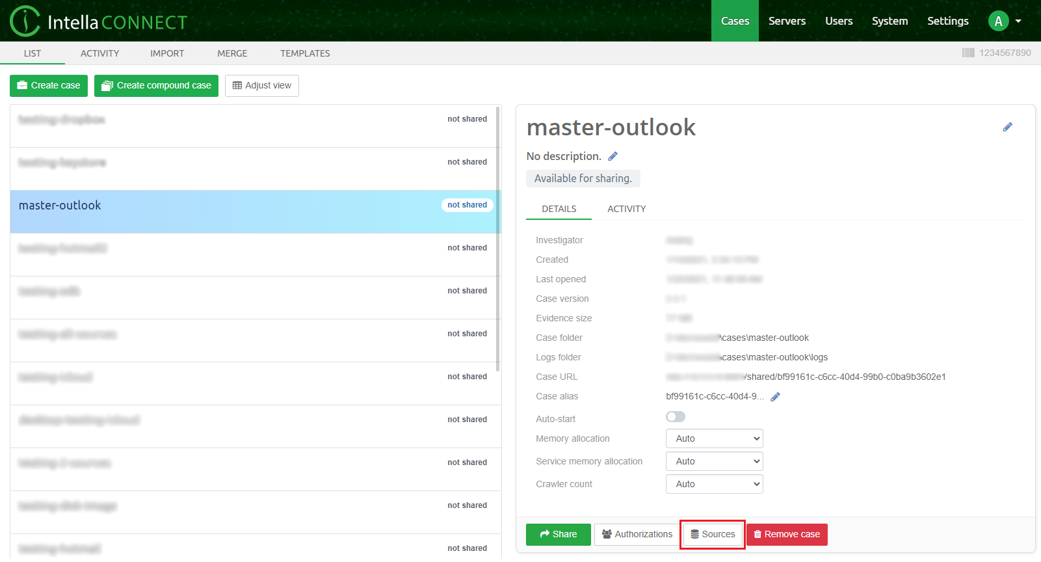Screen dimensions: 1041x562
Task: Edit description using the pencil icon
Action: [x=613, y=157]
